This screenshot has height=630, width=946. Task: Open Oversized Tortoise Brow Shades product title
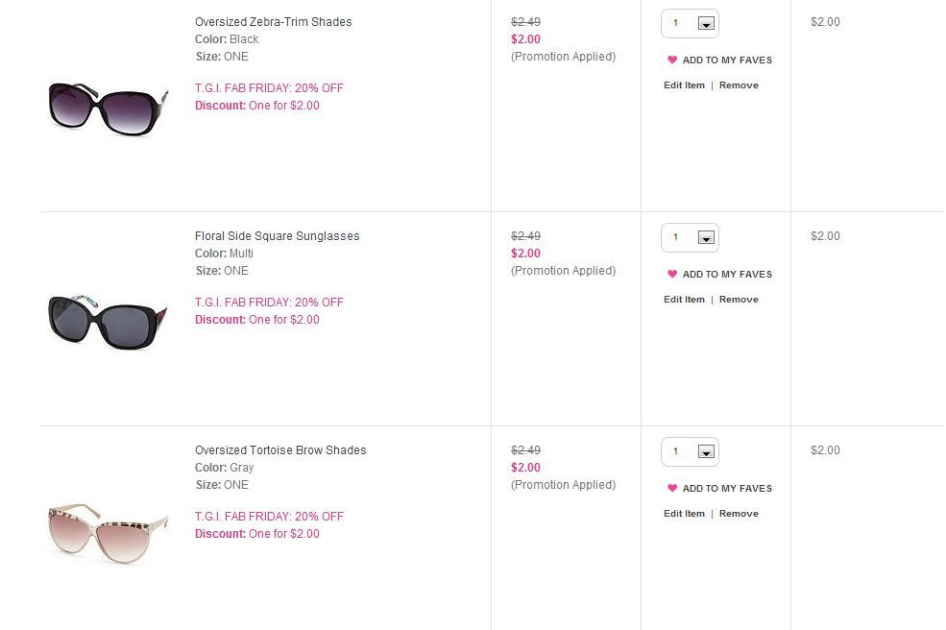[x=280, y=450]
